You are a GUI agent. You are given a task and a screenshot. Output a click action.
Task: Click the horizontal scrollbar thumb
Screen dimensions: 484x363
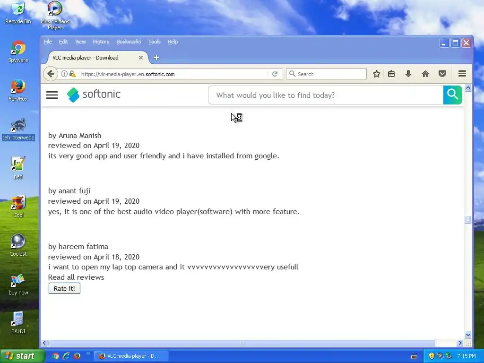(x=242, y=343)
